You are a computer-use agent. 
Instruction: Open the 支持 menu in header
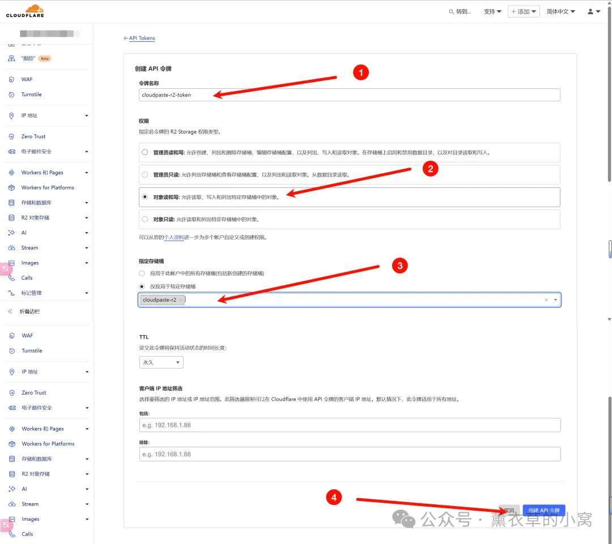click(x=492, y=11)
